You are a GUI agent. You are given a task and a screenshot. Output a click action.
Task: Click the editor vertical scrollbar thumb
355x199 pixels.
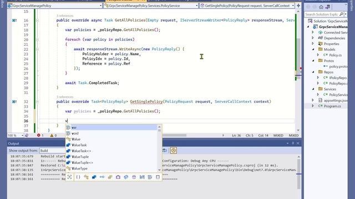pyautogui.click(x=298, y=59)
